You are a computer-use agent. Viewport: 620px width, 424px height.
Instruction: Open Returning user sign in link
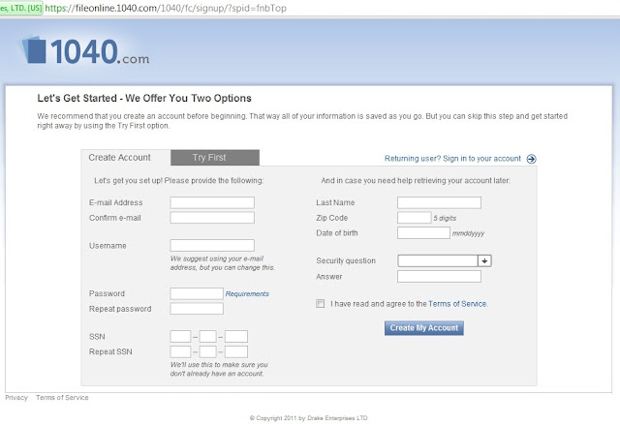pos(452,159)
